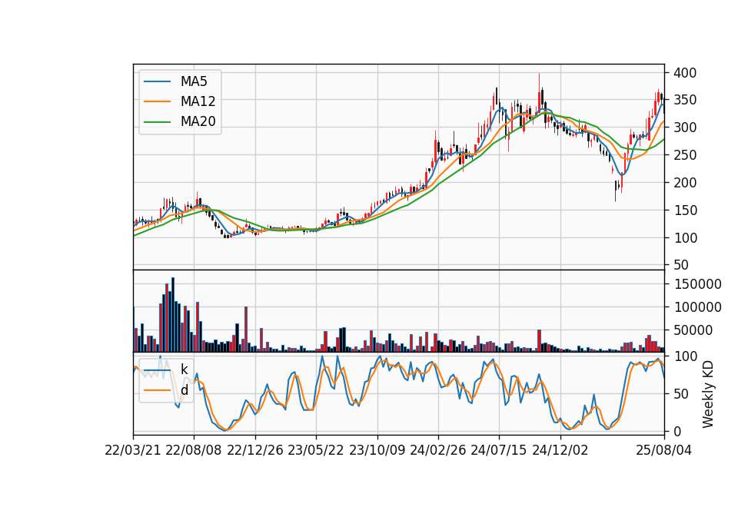This screenshot has height=530, width=738.
Task: Click the 23/05/22 date tick label
Action: [316, 450]
